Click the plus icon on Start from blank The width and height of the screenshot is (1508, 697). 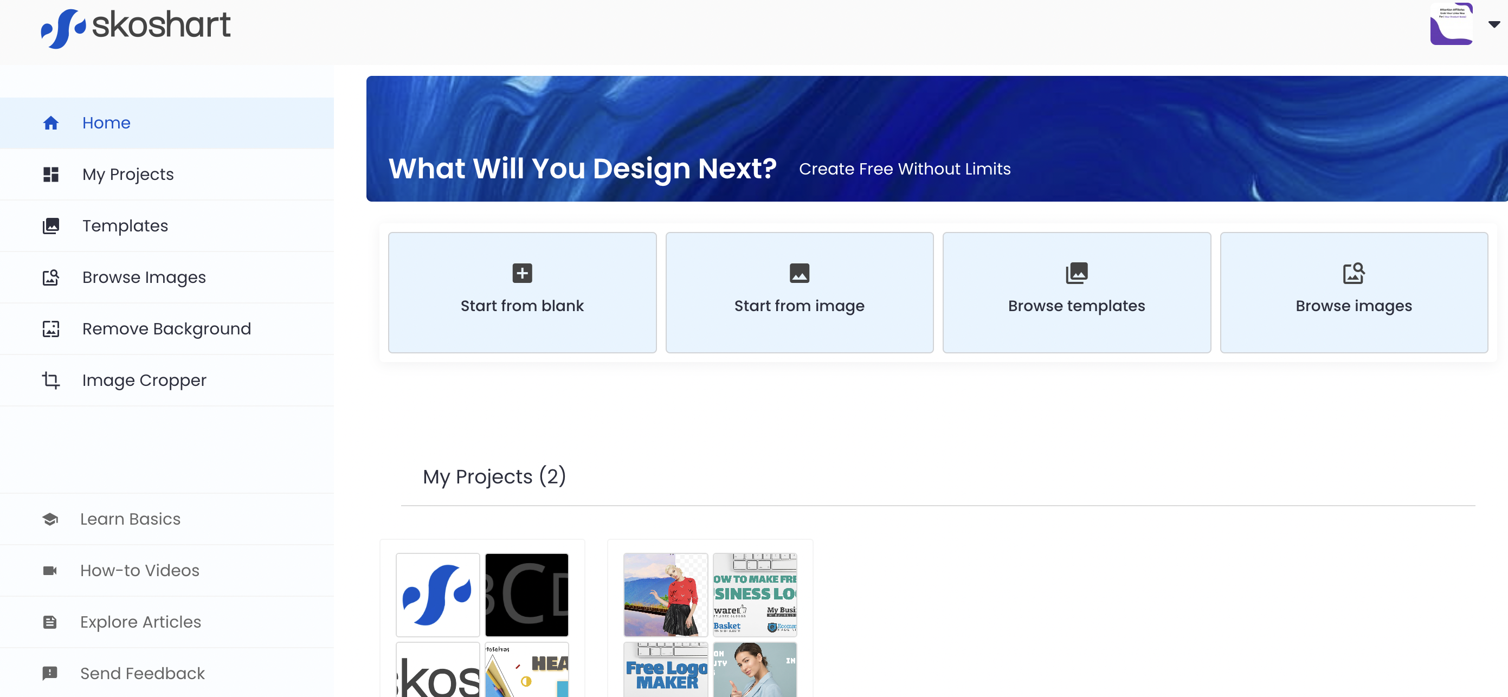(522, 273)
